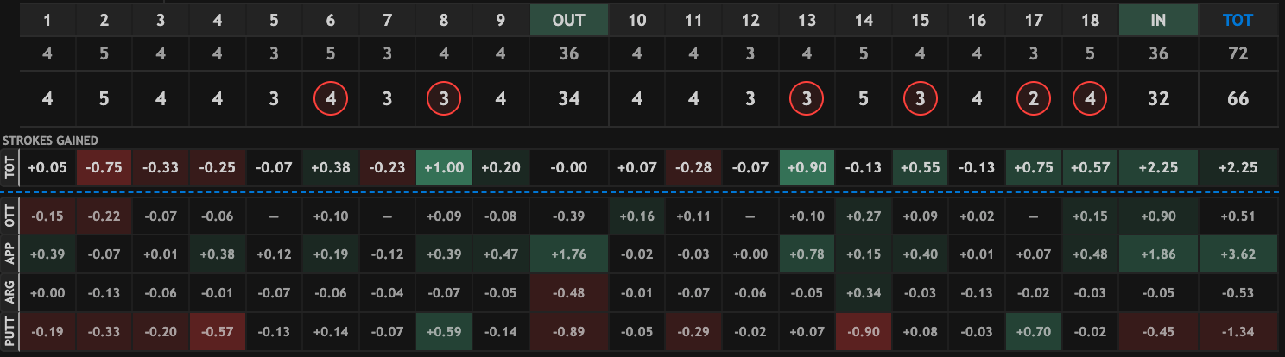Select the hole 1 column header
1285x357 pixels.
coord(47,21)
